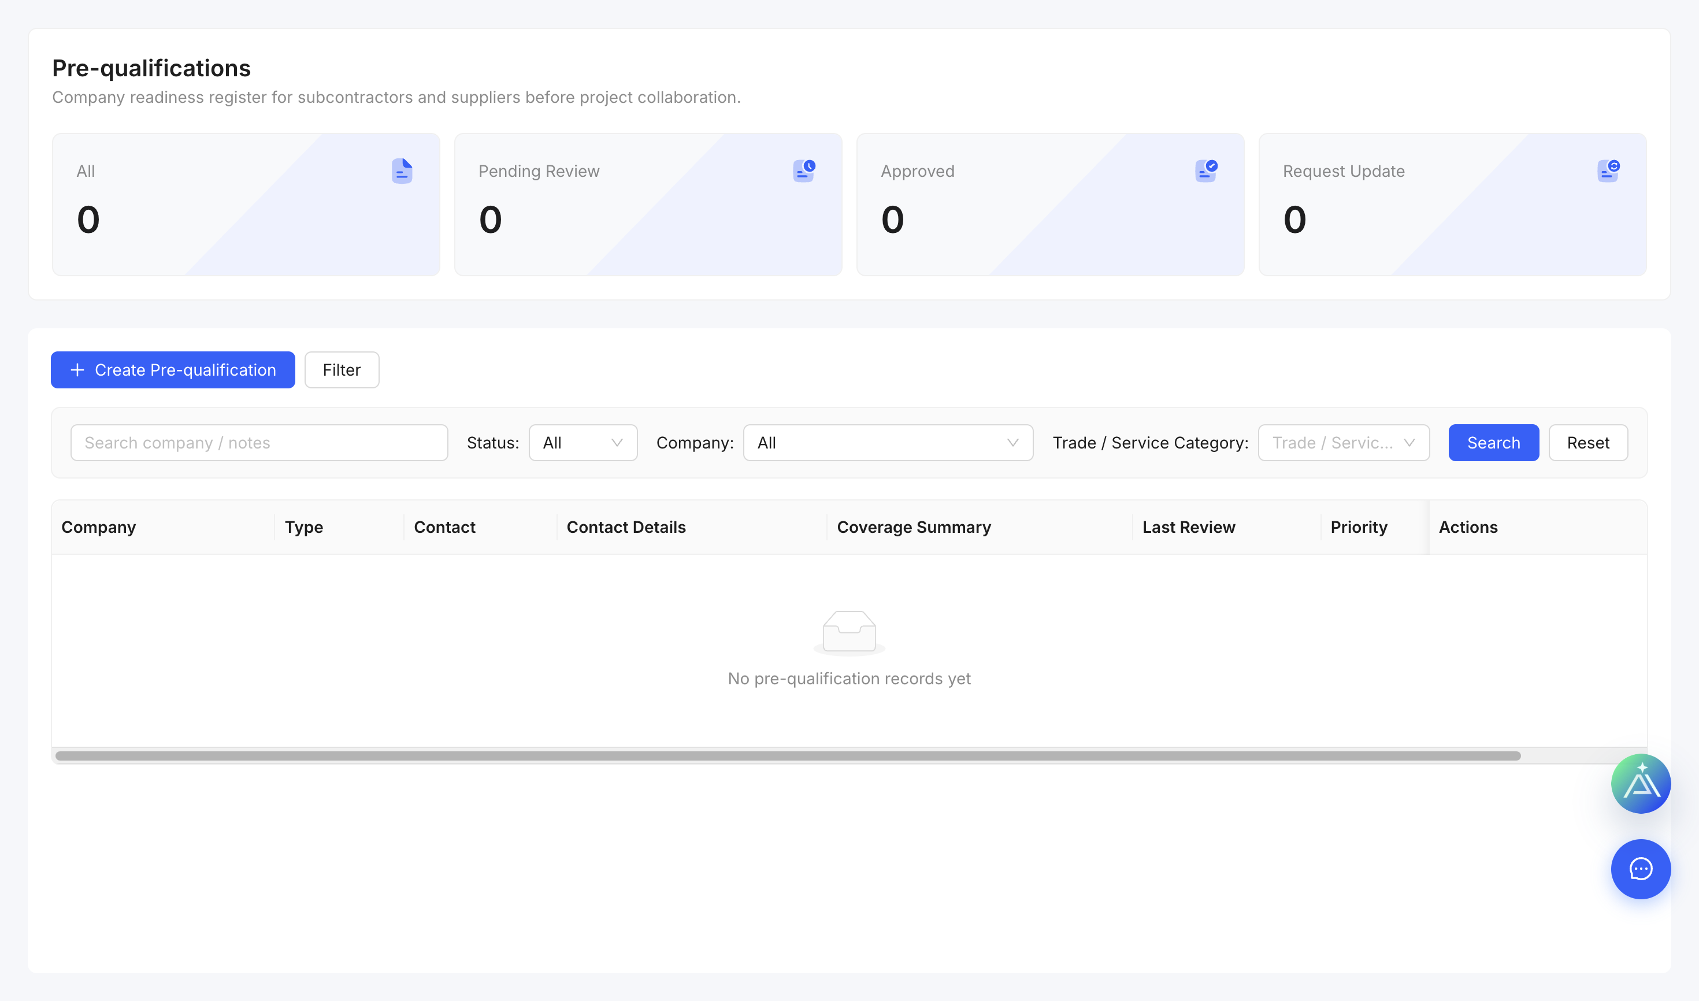The width and height of the screenshot is (1699, 1001).
Task: Open the chat bubble floating button
Action: pos(1640,869)
